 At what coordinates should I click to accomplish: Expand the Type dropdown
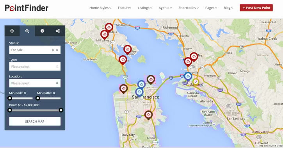(x=35, y=67)
